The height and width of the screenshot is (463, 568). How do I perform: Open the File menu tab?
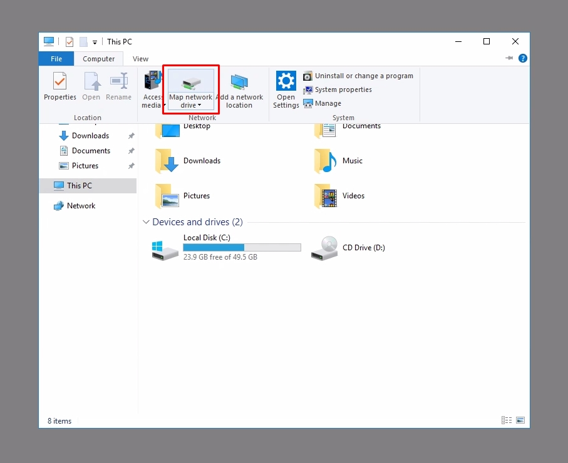point(56,59)
